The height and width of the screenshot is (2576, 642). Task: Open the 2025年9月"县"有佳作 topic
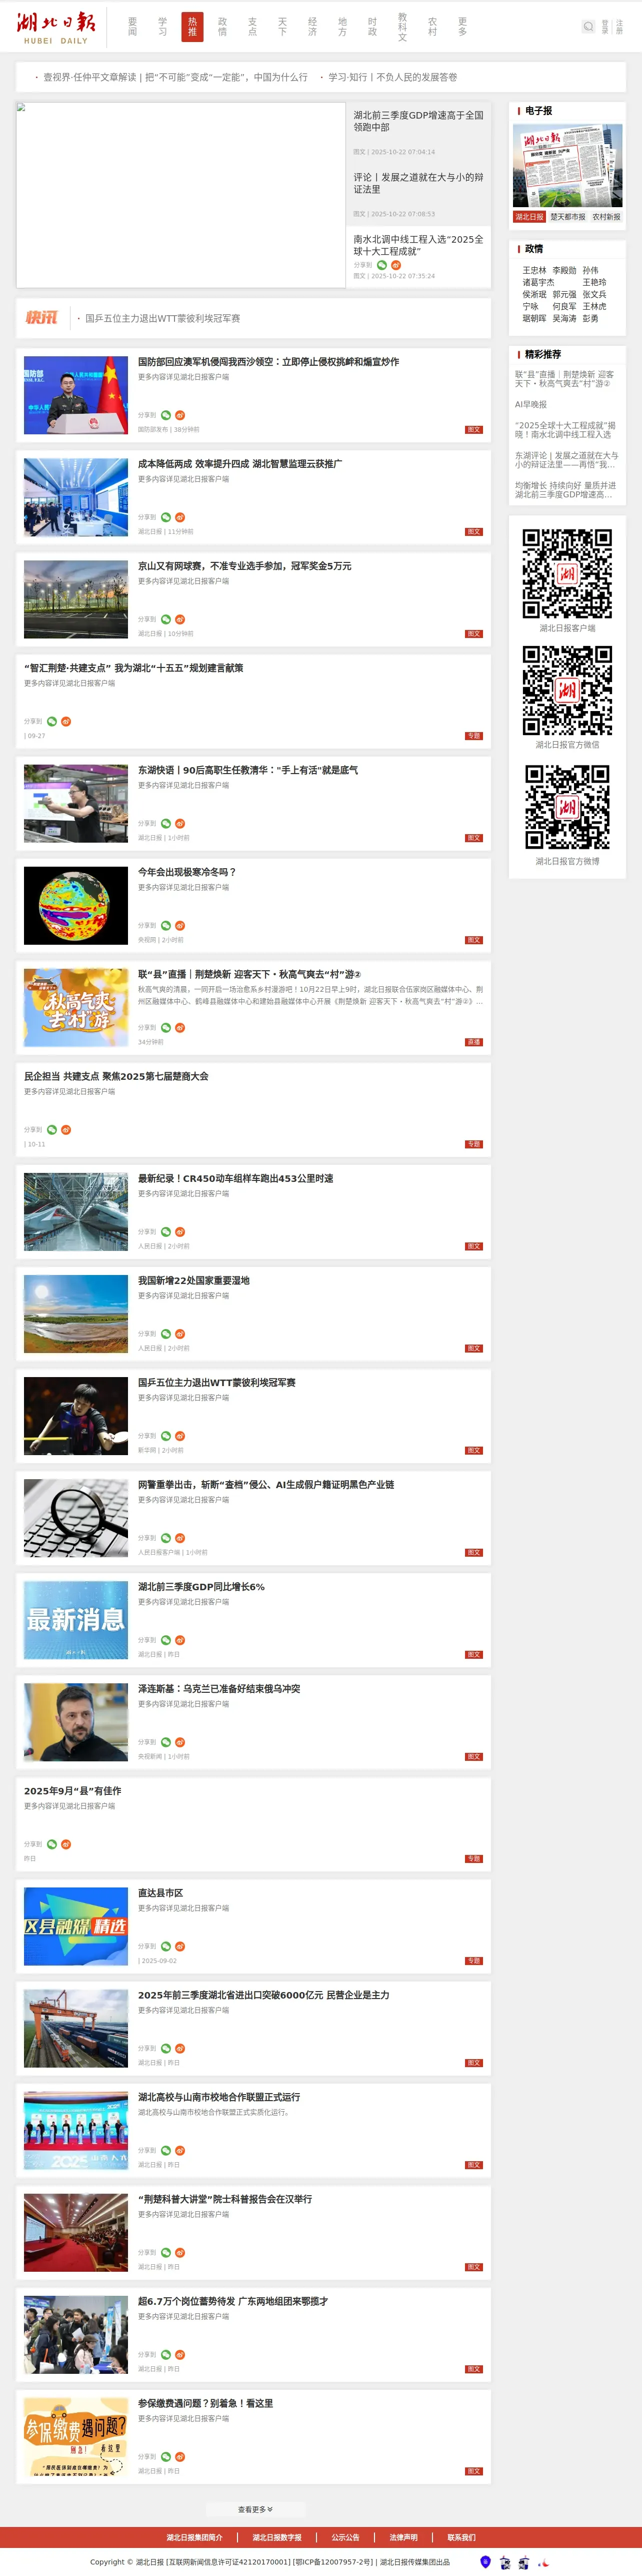click(x=72, y=1791)
